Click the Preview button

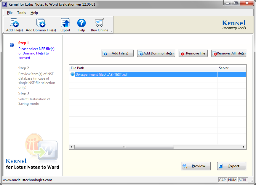click(196, 166)
